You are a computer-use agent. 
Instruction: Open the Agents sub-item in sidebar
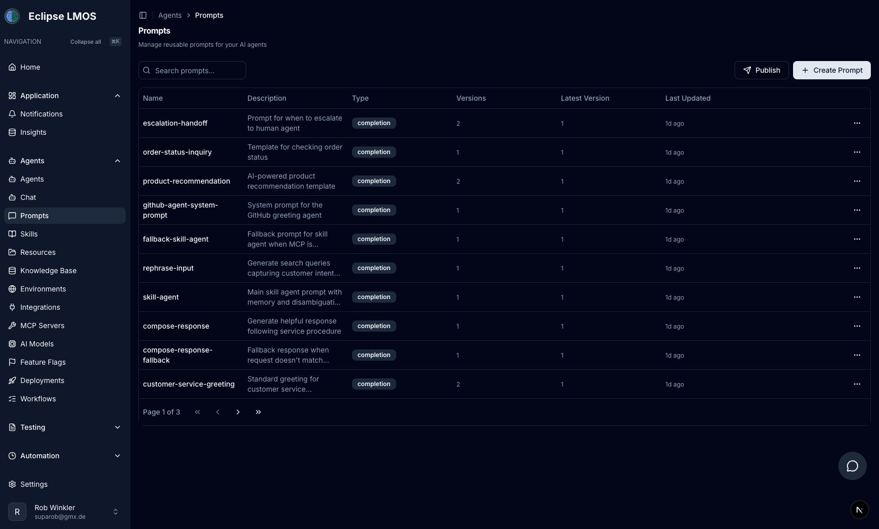tap(65, 179)
